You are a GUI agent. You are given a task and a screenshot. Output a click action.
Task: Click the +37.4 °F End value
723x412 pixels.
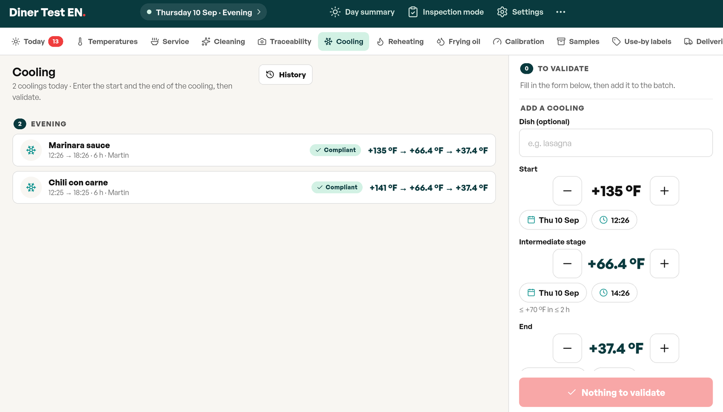(x=616, y=348)
